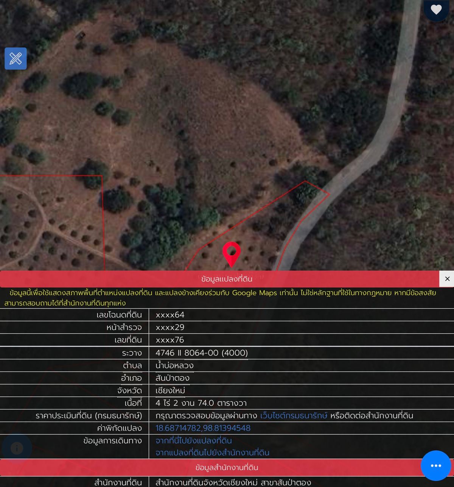The height and width of the screenshot is (487, 454).
Task: Open the blue three-dots floating menu
Action: coord(436,465)
